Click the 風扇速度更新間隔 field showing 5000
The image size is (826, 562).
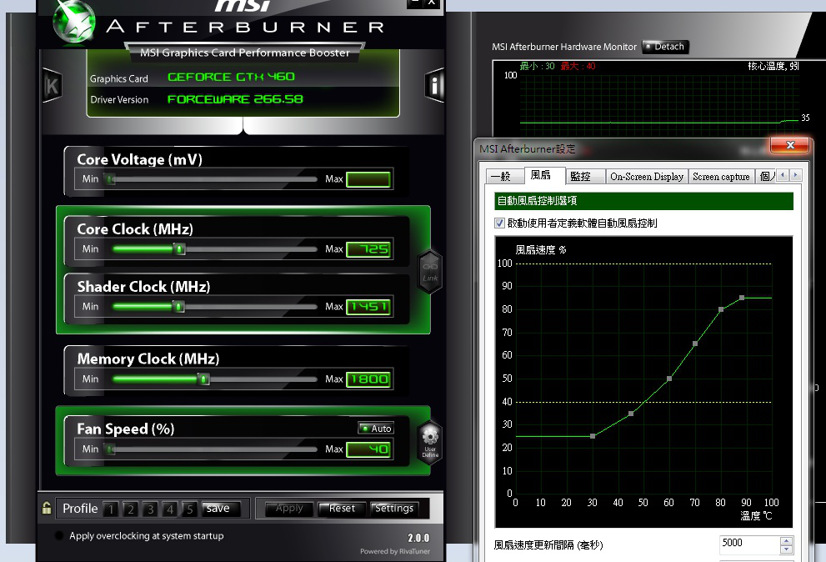click(x=749, y=544)
